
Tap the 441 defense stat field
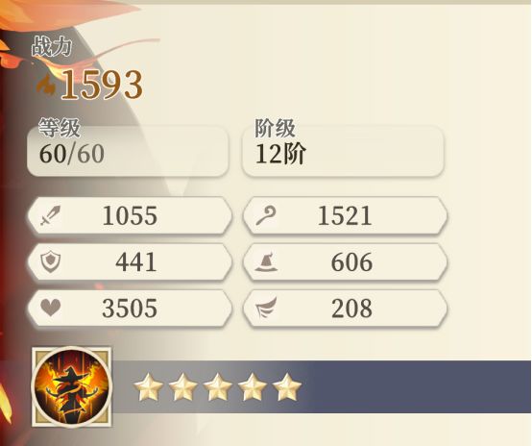coord(130,261)
